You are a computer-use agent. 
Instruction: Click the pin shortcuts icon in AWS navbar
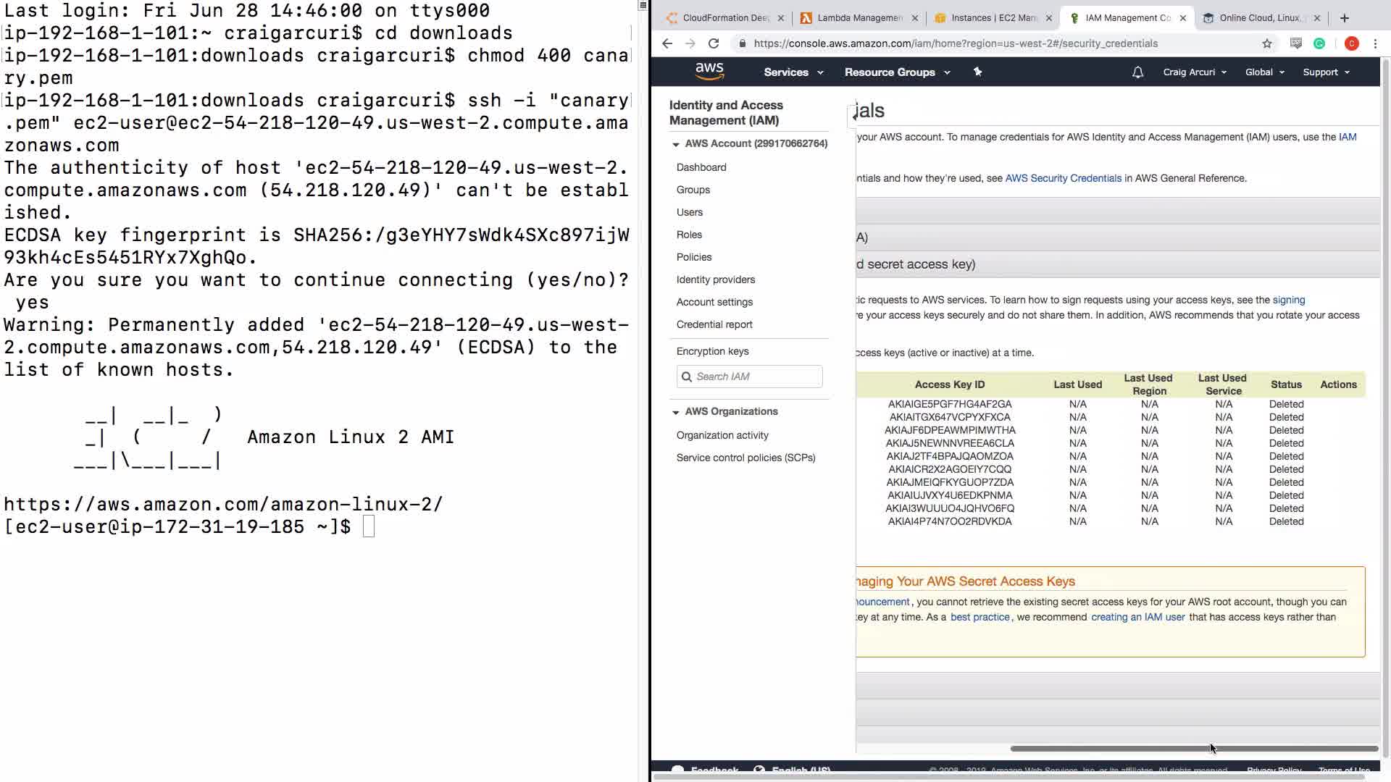tap(977, 72)
